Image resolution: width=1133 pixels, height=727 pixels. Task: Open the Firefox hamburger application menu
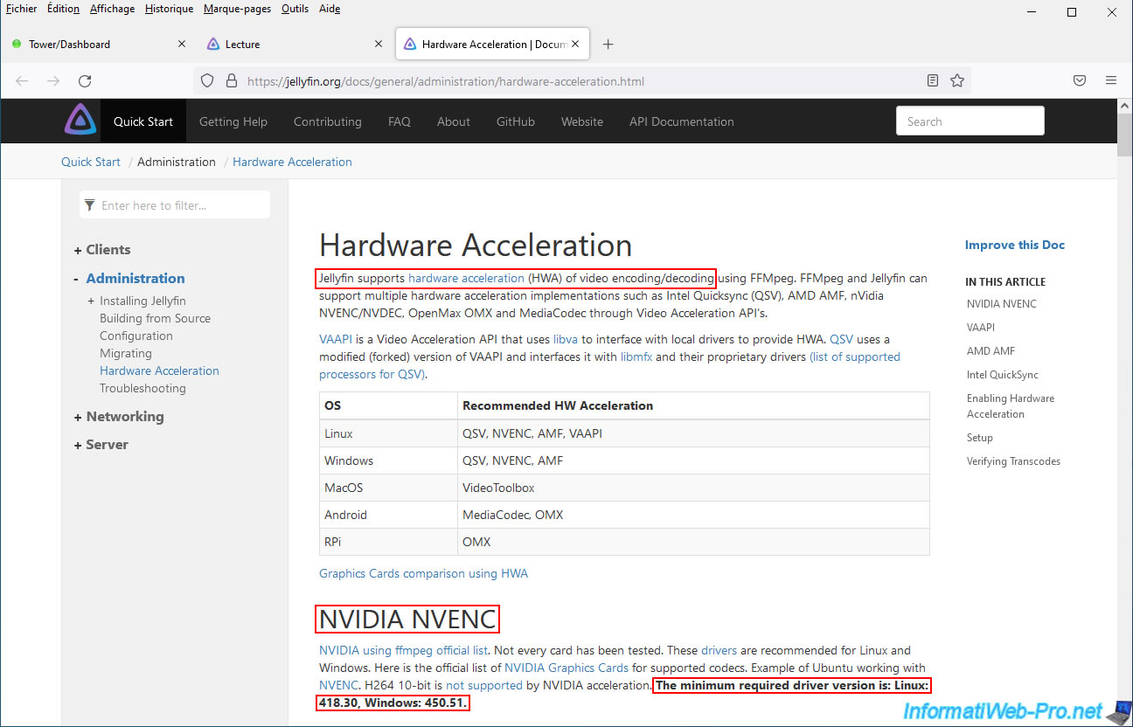click(x=1111, y=80)
